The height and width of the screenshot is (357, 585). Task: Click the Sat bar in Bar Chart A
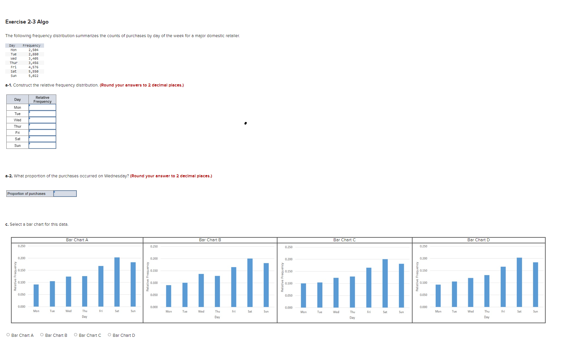click(x=117, y=282)
